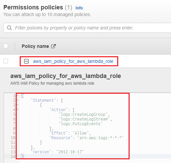This screenshot has width=171, height=163.
Task: Click the "arn:aws:logs:*:*:*" resource value
Action: point(101,138)
